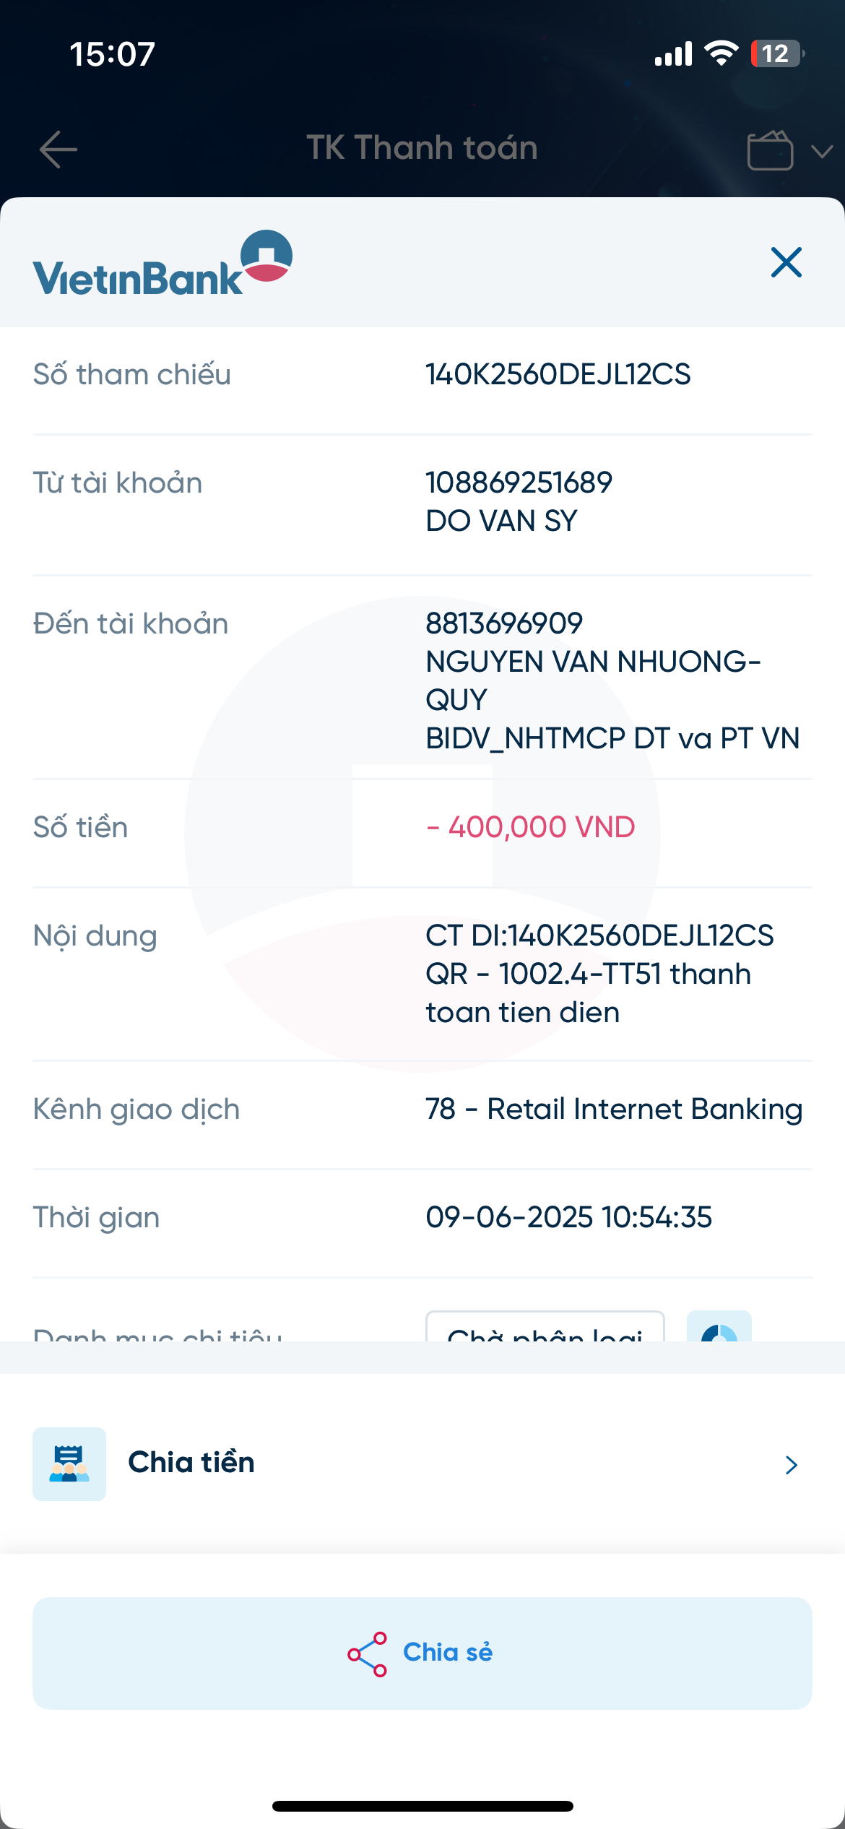The width and height of the screenshot is (845, 1829).
Task: Open the Chia tiền option
Action: (x=191, y=1463)
